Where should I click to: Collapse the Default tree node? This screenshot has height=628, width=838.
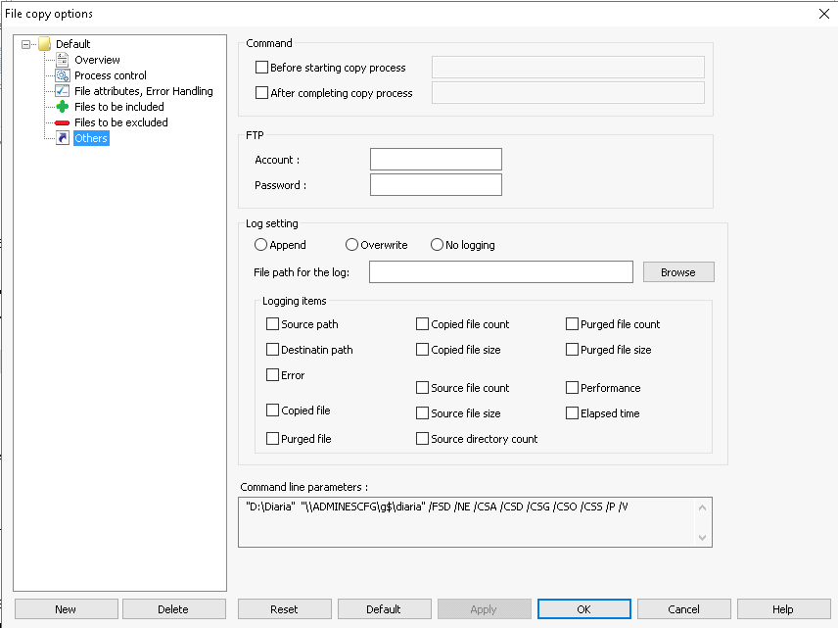click(25, 44)
